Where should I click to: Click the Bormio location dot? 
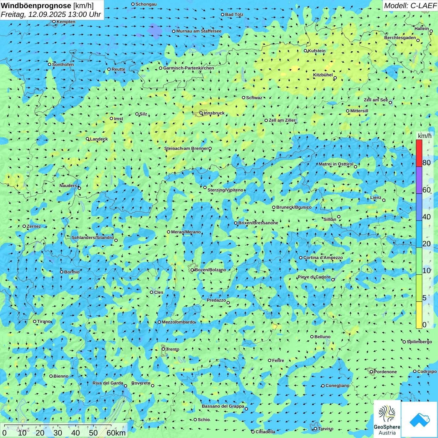pyautogui.click(x=62, y=272)
